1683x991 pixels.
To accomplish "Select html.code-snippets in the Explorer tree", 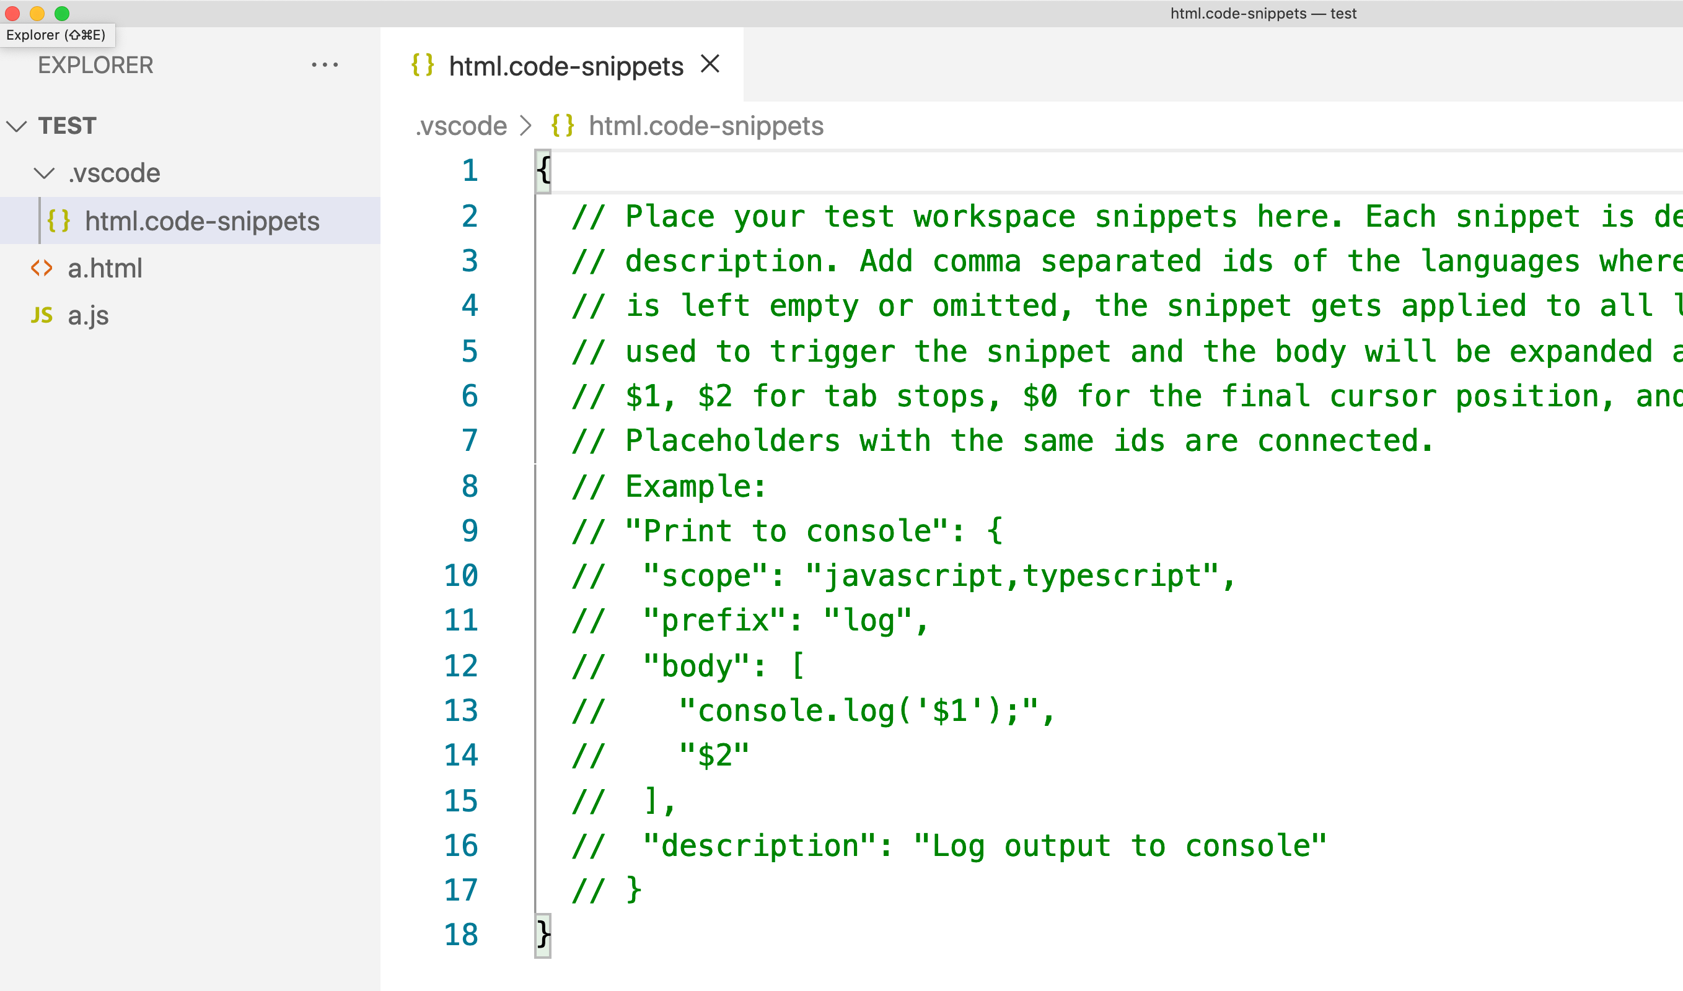I will click(202, 221).
